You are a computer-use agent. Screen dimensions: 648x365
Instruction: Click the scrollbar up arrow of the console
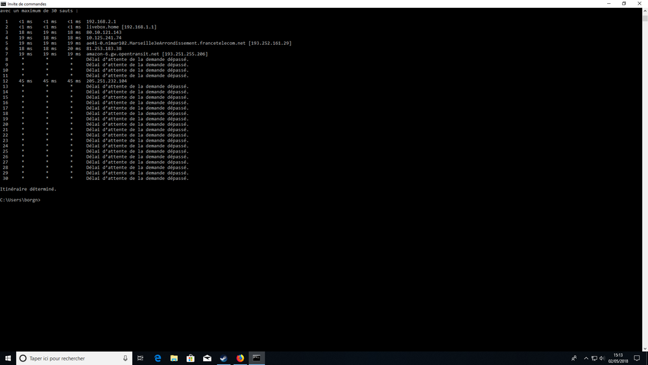(645, 10)
